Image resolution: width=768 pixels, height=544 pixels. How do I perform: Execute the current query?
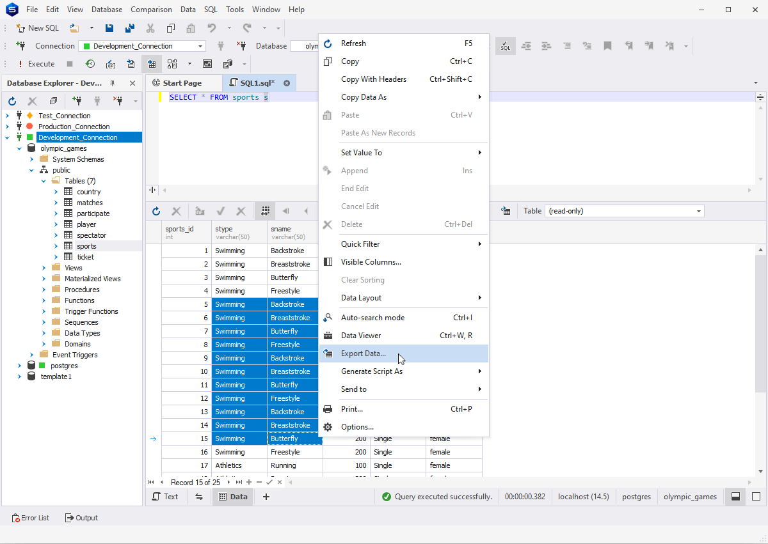[x=42, y=63]
